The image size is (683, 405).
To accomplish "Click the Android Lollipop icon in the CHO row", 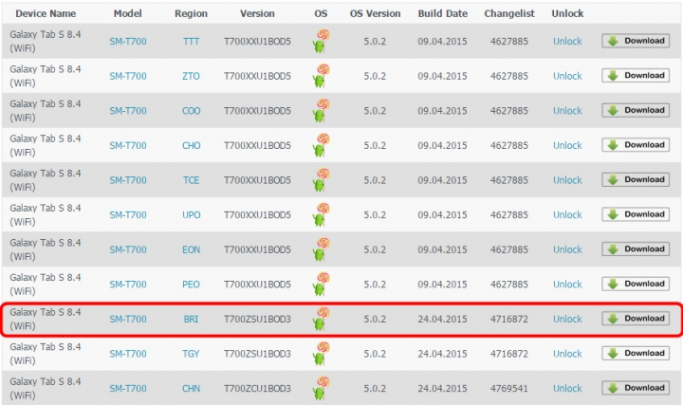I will [x=321, y=145].
